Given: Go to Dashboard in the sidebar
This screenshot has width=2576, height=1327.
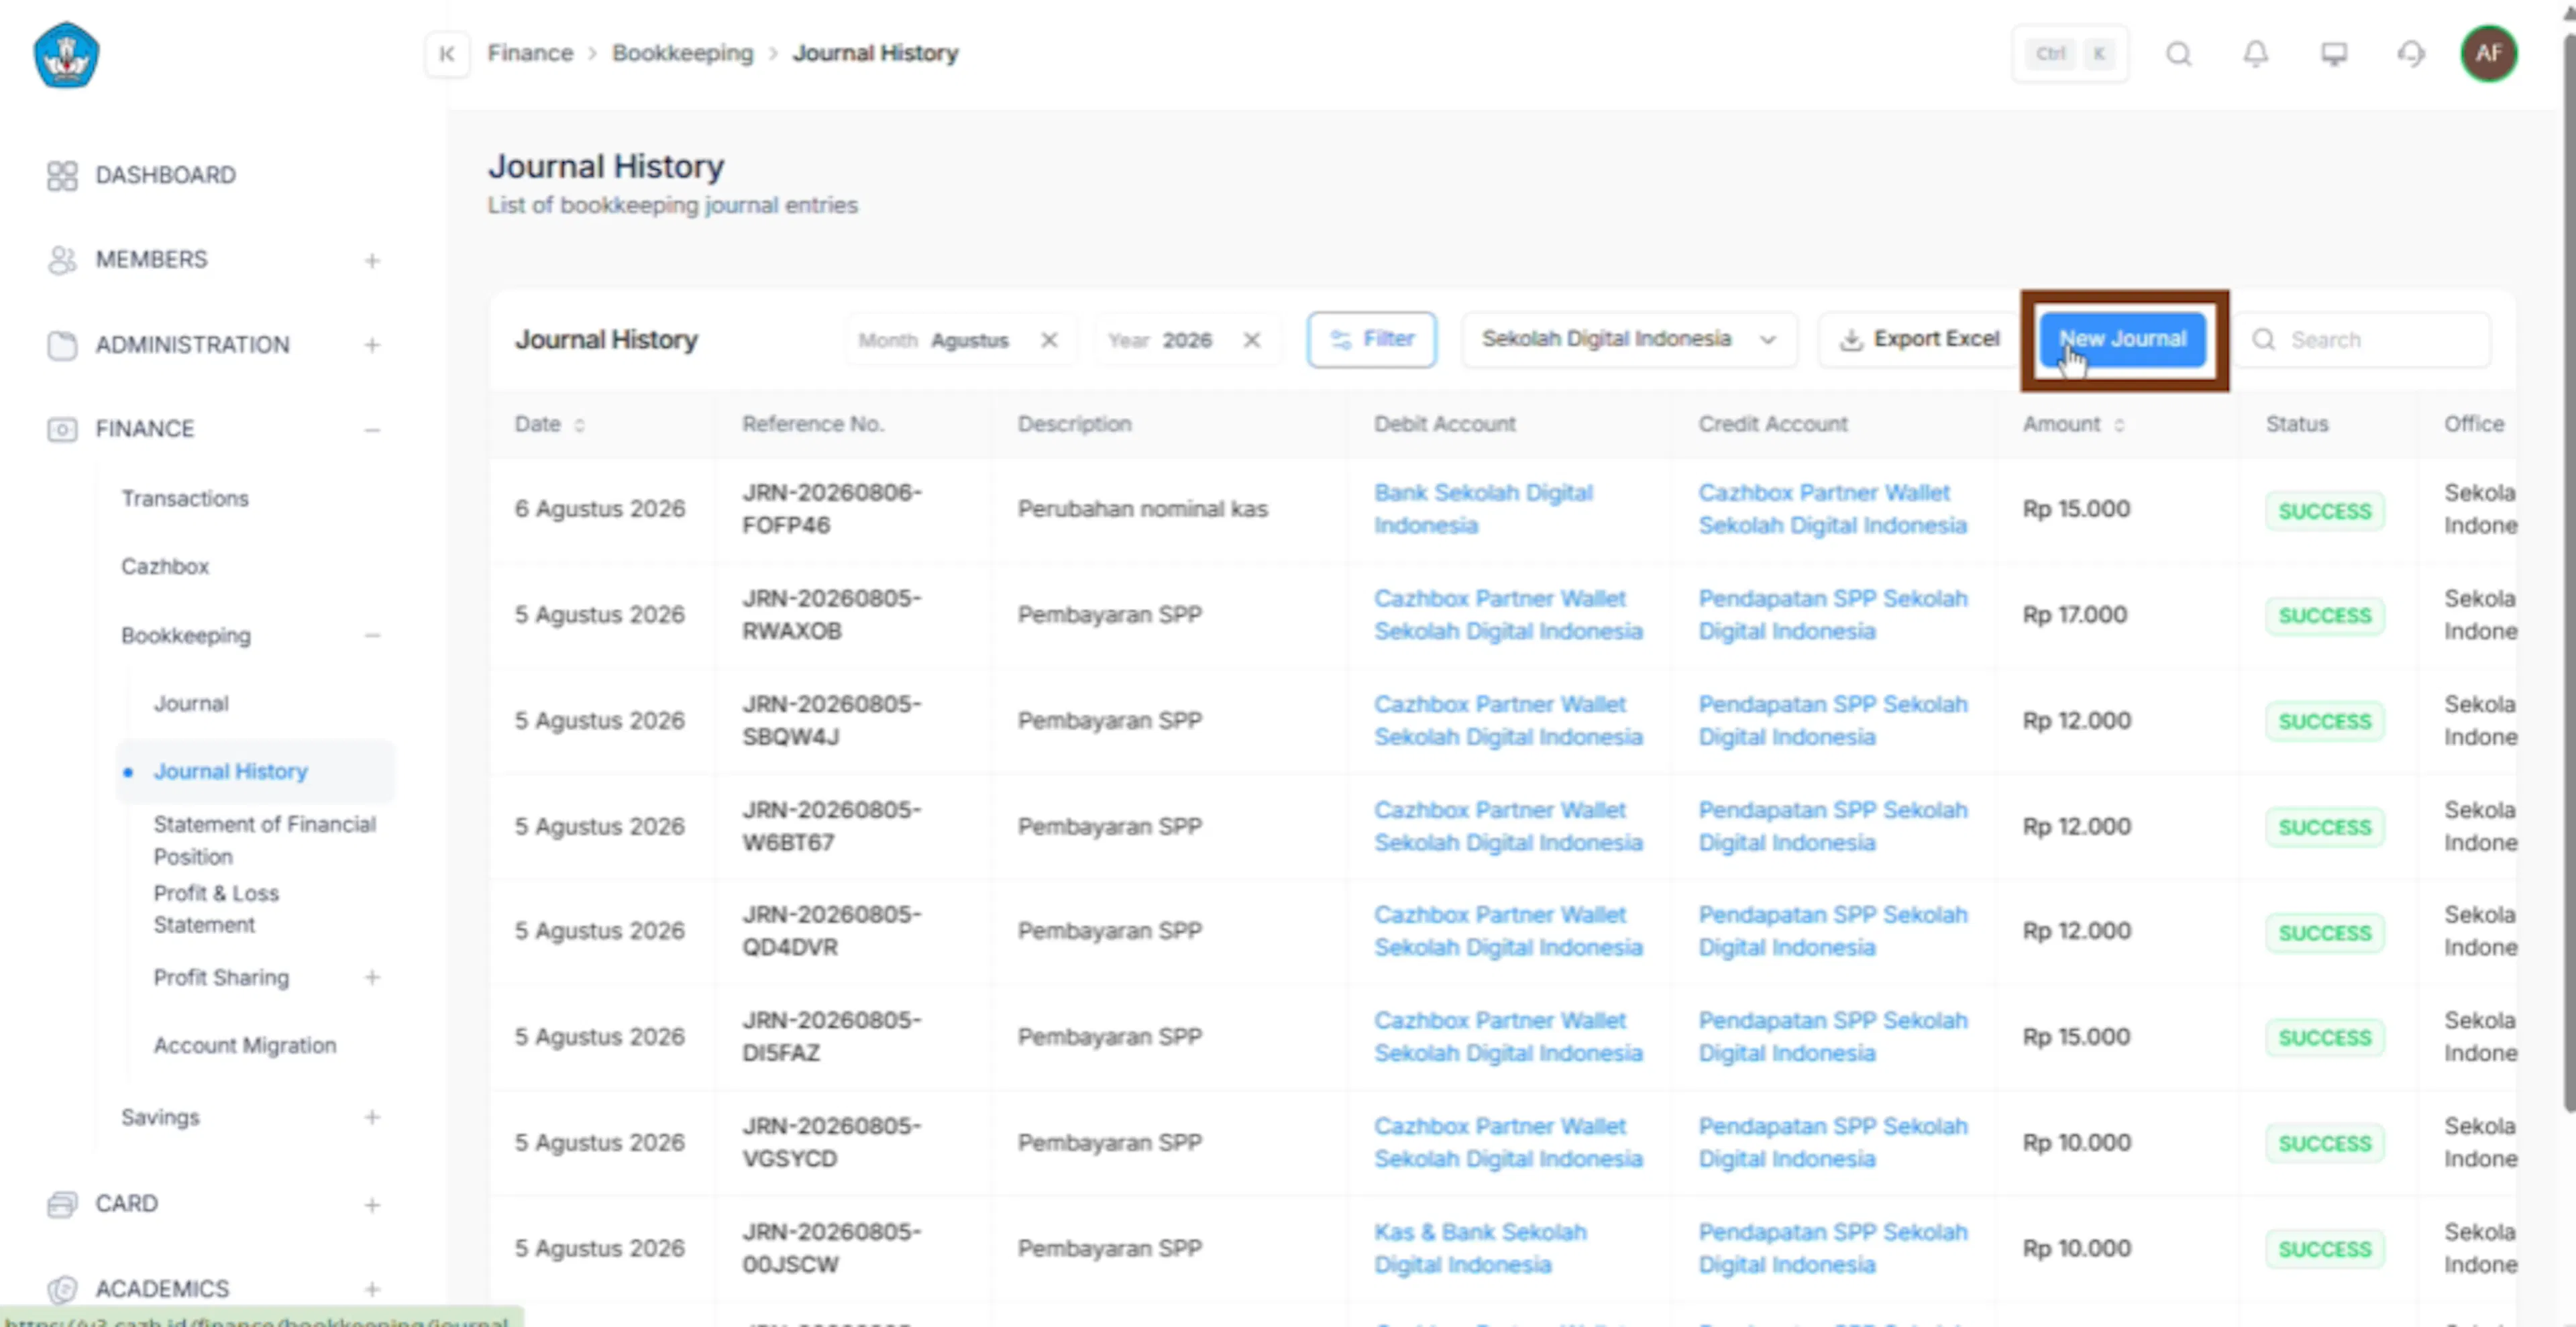Looking at the screenshot, I should (x=165, y=175).
